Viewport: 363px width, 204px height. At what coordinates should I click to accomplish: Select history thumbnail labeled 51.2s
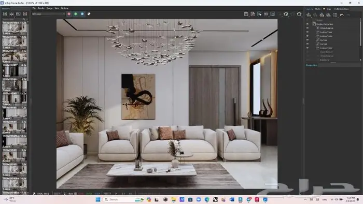point(15,28)
